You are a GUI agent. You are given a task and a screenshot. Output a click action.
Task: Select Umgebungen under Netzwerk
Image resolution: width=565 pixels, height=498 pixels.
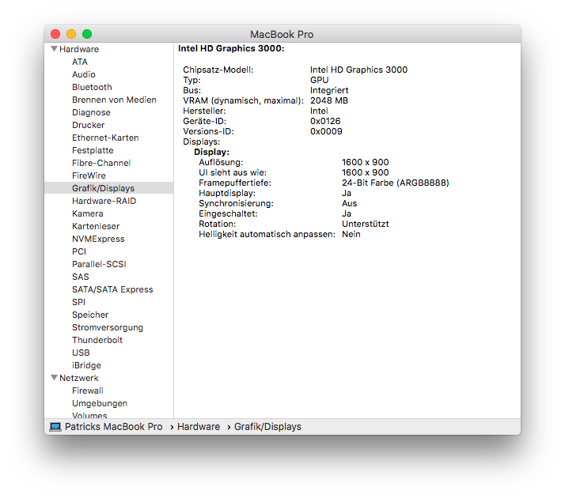coord(100,403)
